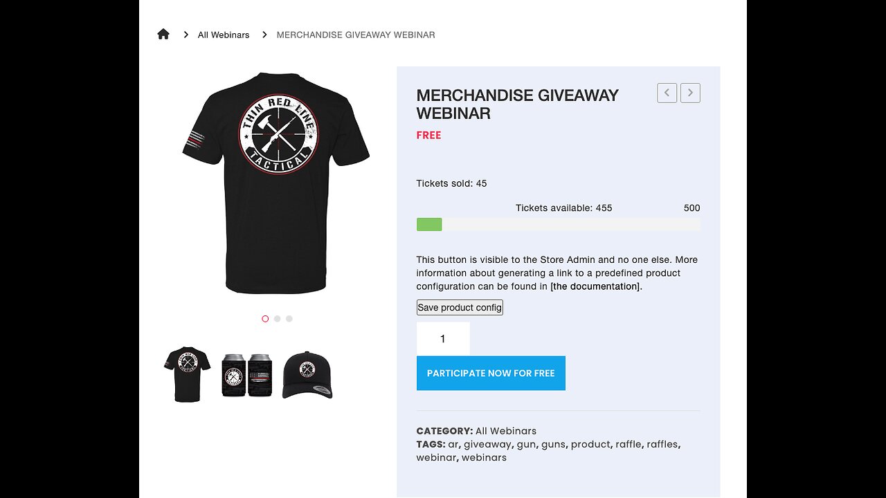Show the koozie thumbnail image
Image resolution: width=886 pixels, height=498 pixels.
click(x=247, y=375)
